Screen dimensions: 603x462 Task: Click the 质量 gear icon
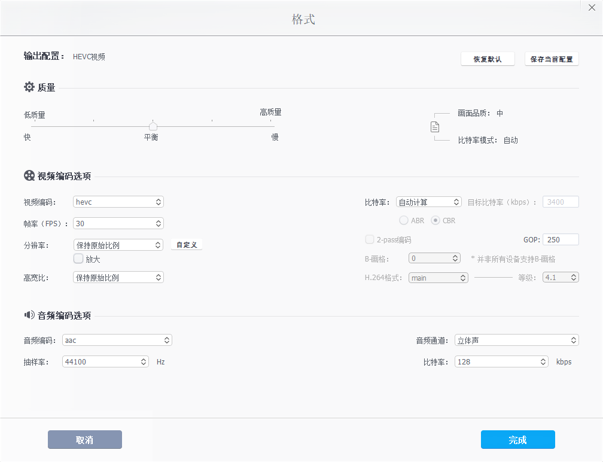point(29,87)
